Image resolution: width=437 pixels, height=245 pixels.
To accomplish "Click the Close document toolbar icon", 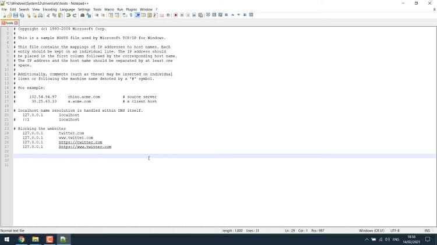I will coord(28,15).
